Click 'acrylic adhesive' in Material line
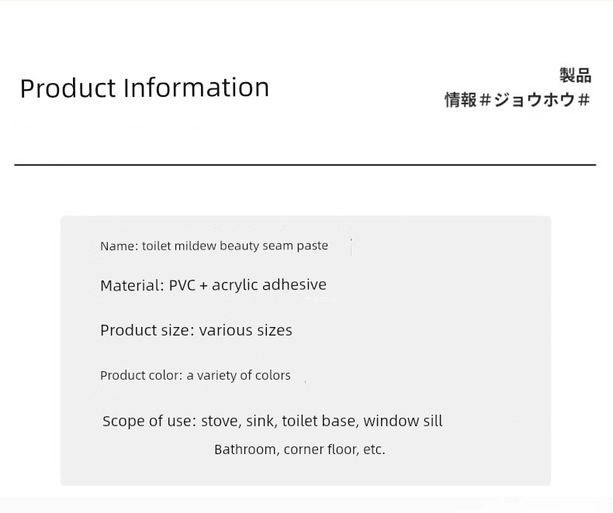The width and height of the screenshot is (613, 513). tap(269, 285)
